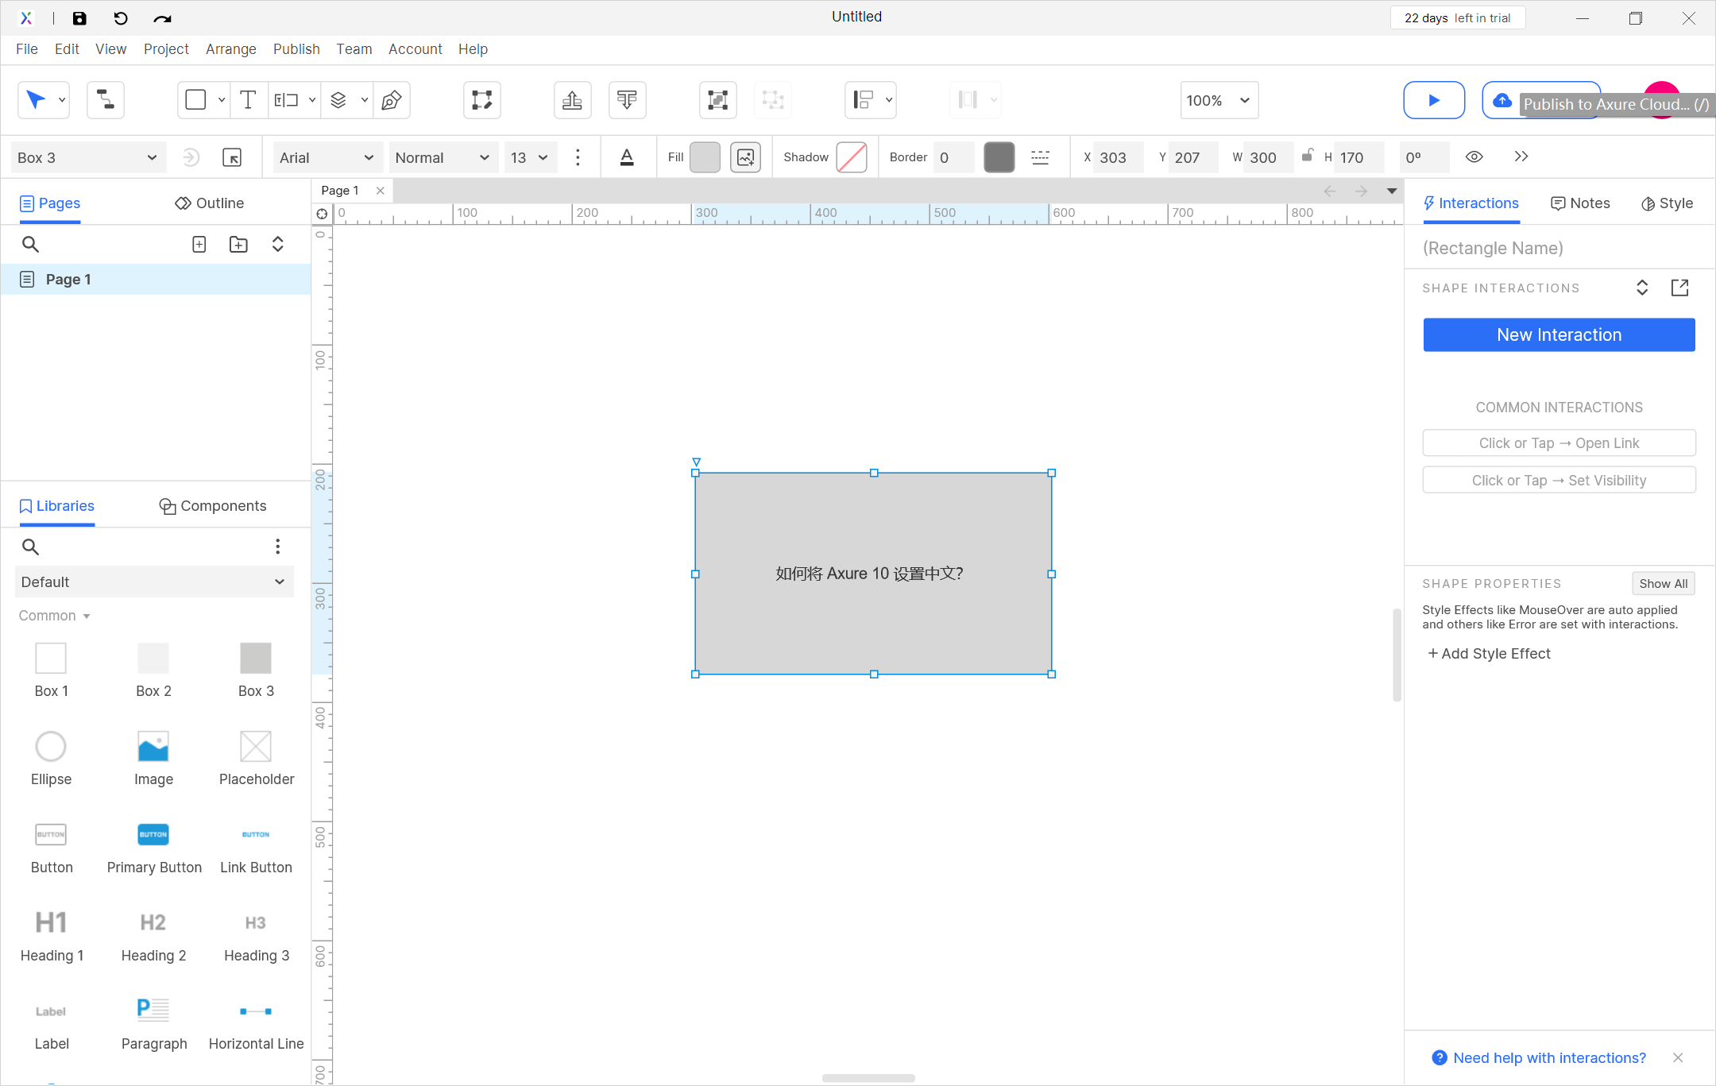
Task: Click the fill image icon
Action: pos(746,157)
